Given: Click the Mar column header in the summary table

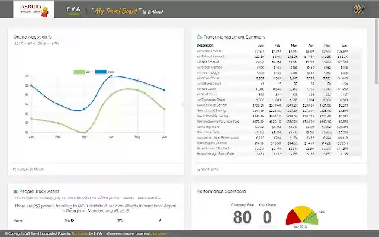Looking at the screenshot, I should point(294,46).
